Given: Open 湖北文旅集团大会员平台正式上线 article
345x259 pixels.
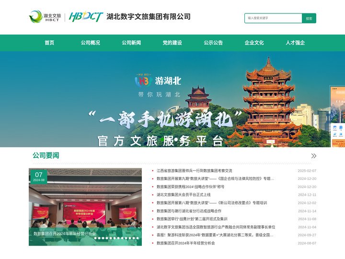Looking at the screenshot, I should 184,195.
